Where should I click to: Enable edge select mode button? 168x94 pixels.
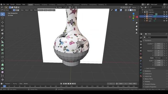(16, 10)
